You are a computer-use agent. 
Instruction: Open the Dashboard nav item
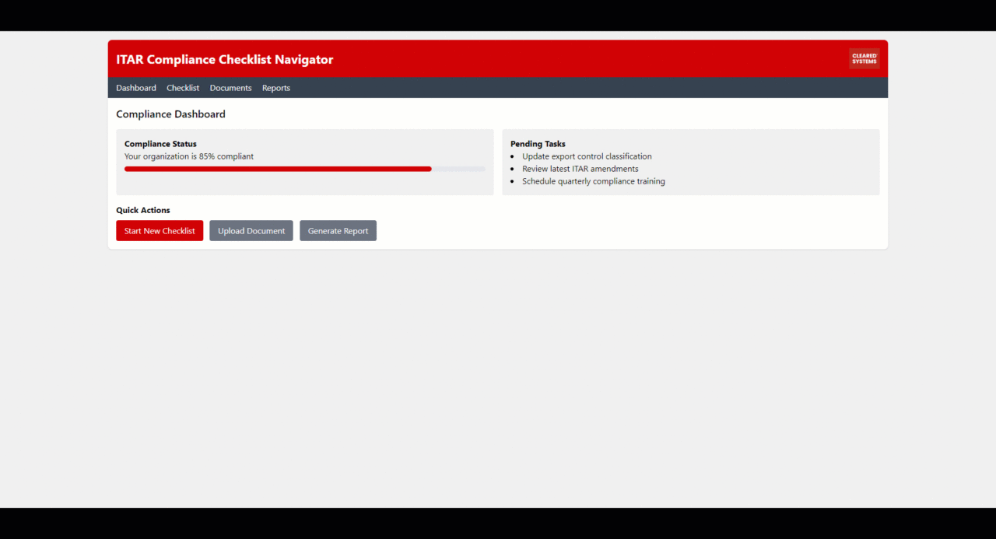(x=136, y=88)
